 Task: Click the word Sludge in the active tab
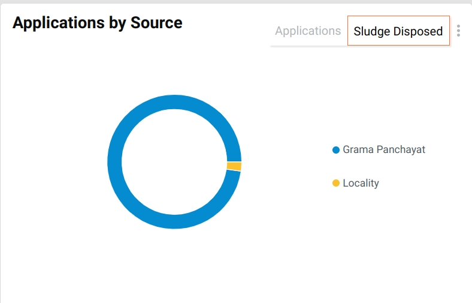click(x=372, y=31)
